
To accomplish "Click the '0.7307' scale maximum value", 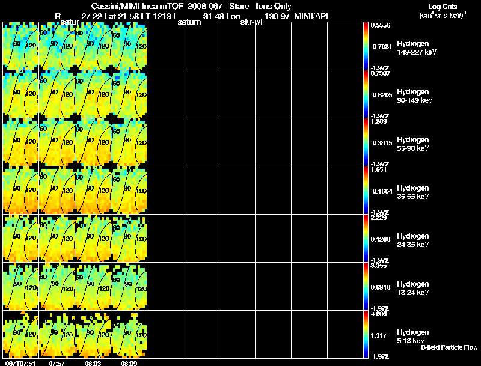I will tap(380, 73).
